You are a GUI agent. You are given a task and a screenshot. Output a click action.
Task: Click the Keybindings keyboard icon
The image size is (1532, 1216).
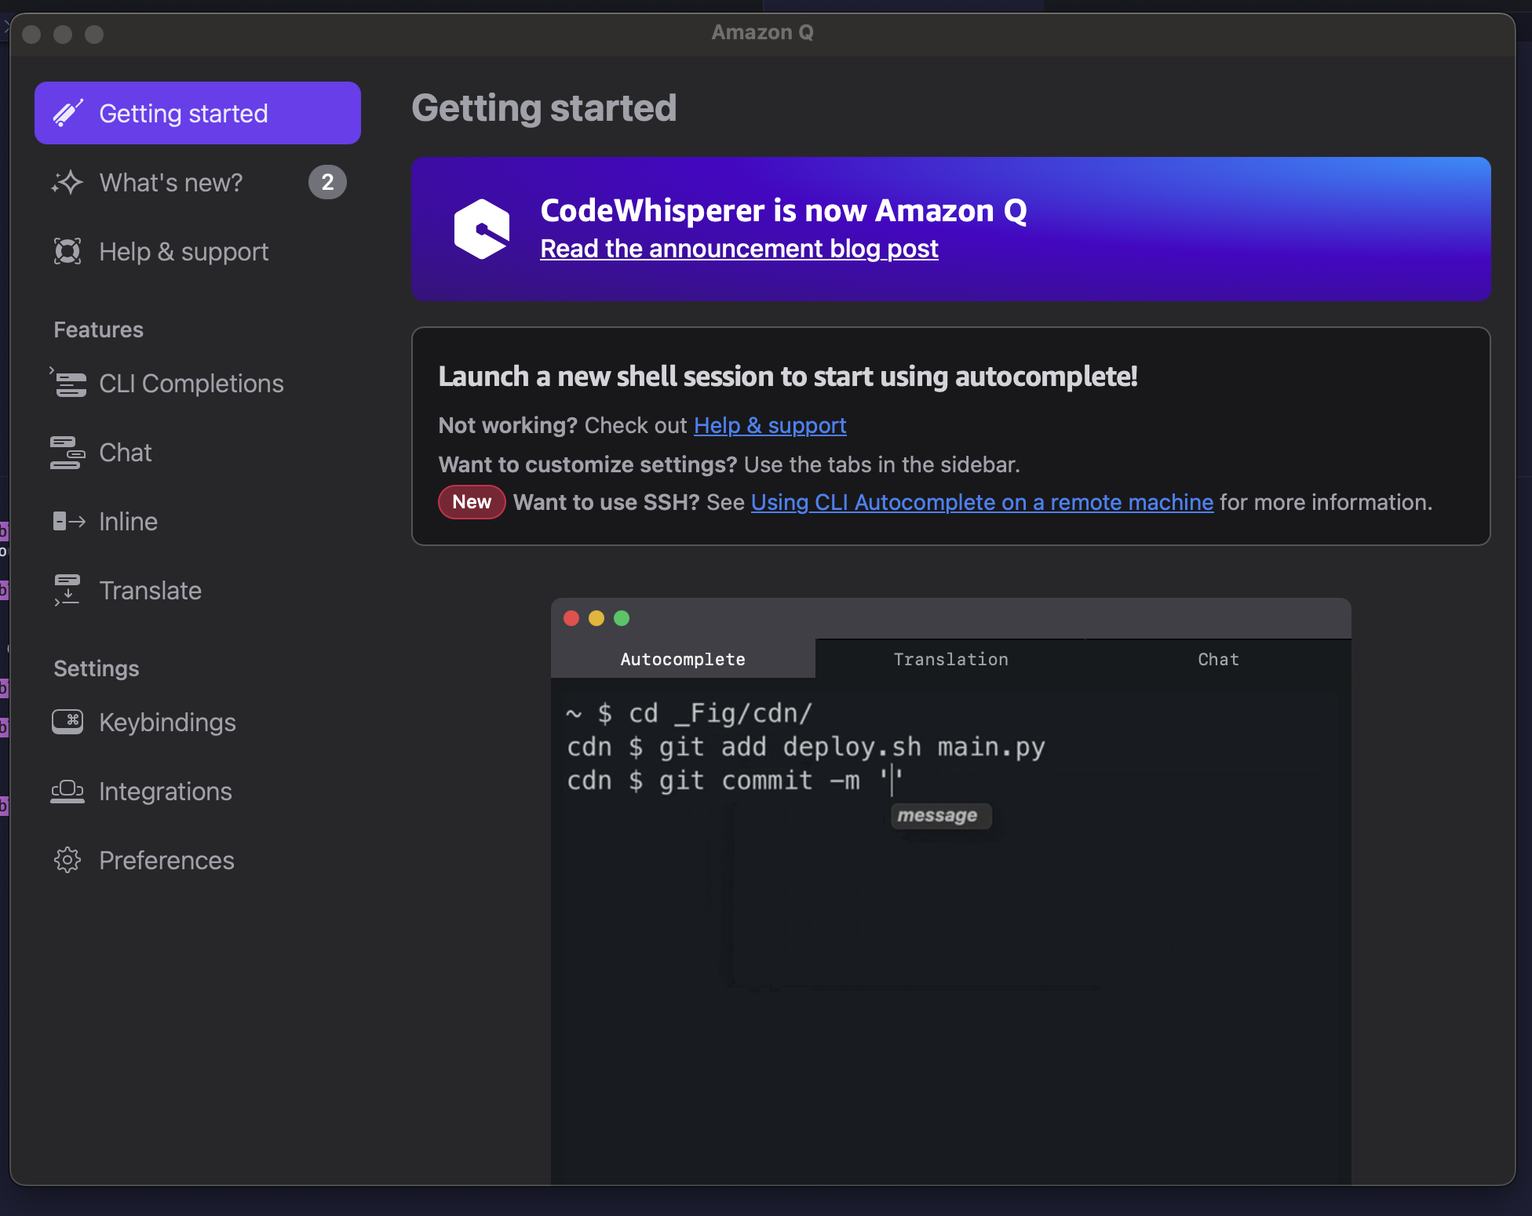coord(67,721)
